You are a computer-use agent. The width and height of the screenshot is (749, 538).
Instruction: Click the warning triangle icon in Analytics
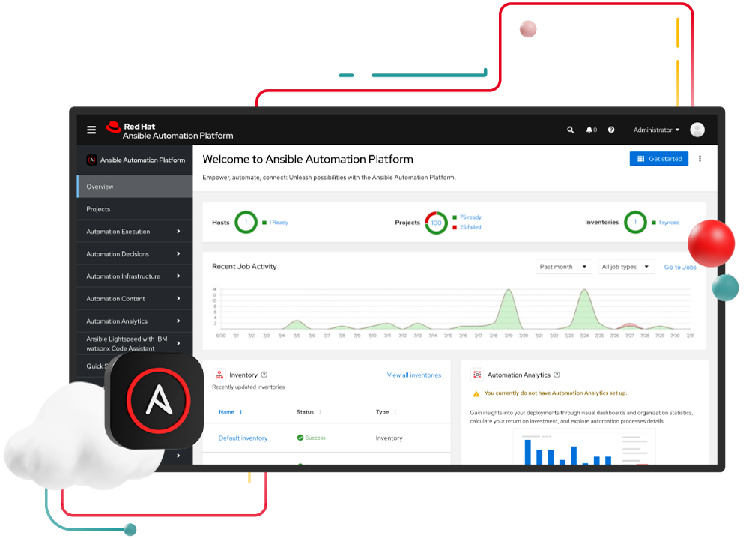coord(476,393)
